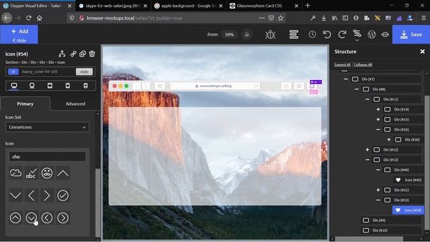Viewport: 430px width, 242px height.
Task: Click the state button
Action: [x=84, y=72]
